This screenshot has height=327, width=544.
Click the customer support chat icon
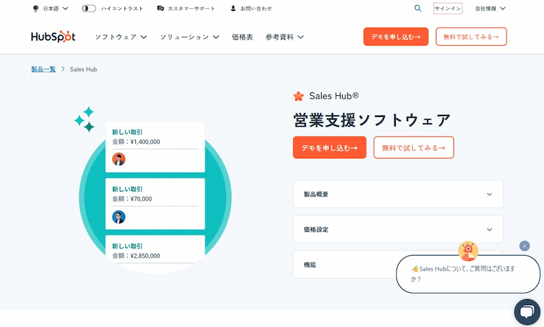click(x=160, y=8)
